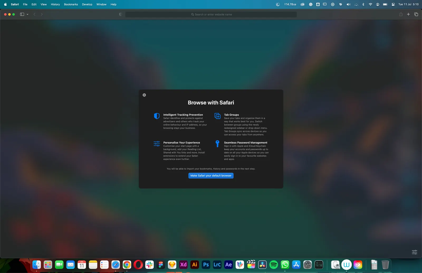
Task: Open Spotify from the dock
Action: click(274, 265)
